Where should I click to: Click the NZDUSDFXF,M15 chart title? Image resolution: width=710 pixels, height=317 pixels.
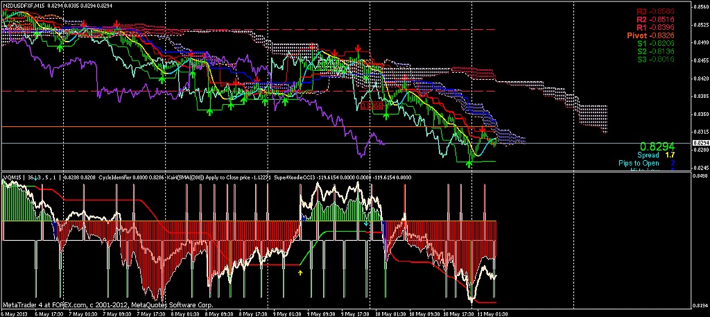pos(27,6)
